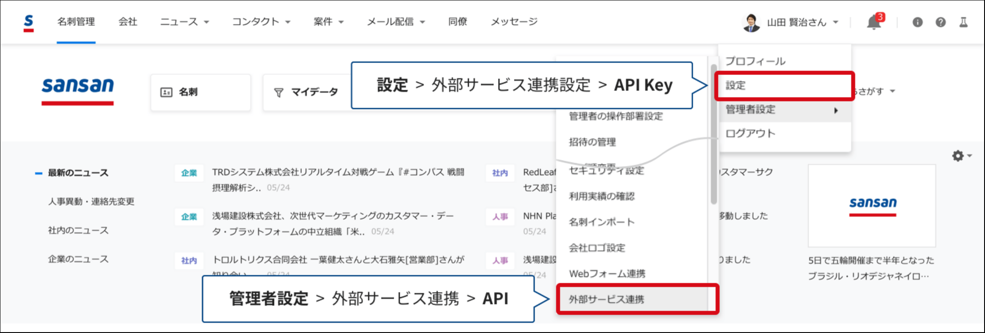Viewport: 985px width, 333px height.
Task: Click the マイデータ button
Action: pos(307,92)
